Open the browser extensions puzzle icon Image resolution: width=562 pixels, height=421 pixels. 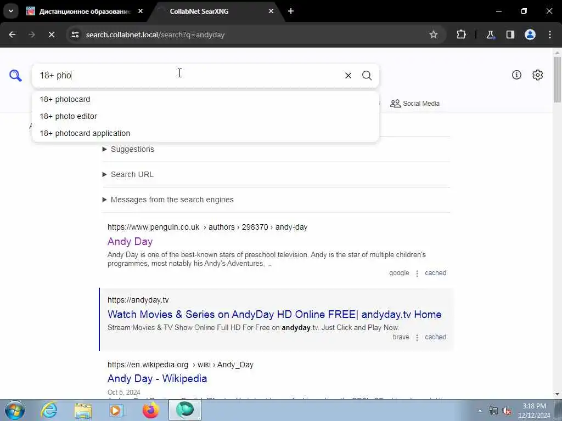461,35
